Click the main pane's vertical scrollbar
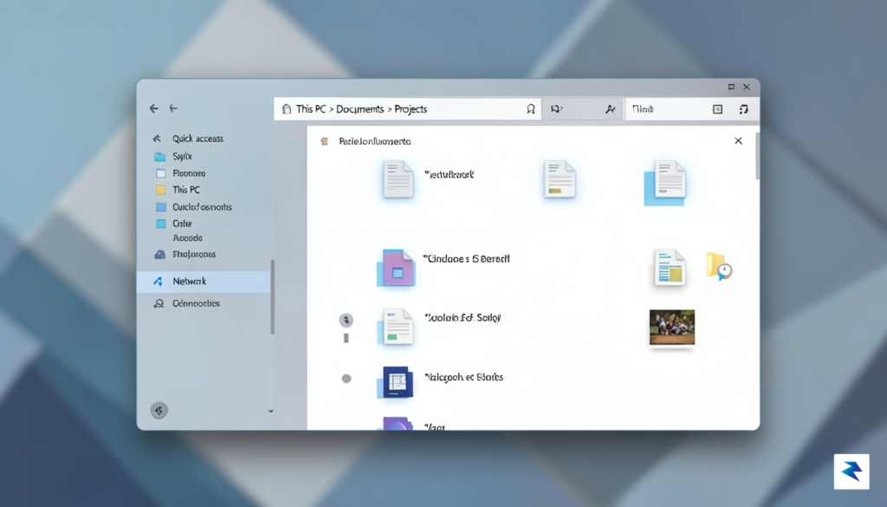The height and width of the screenshot is (507, 887). (757, 156)
